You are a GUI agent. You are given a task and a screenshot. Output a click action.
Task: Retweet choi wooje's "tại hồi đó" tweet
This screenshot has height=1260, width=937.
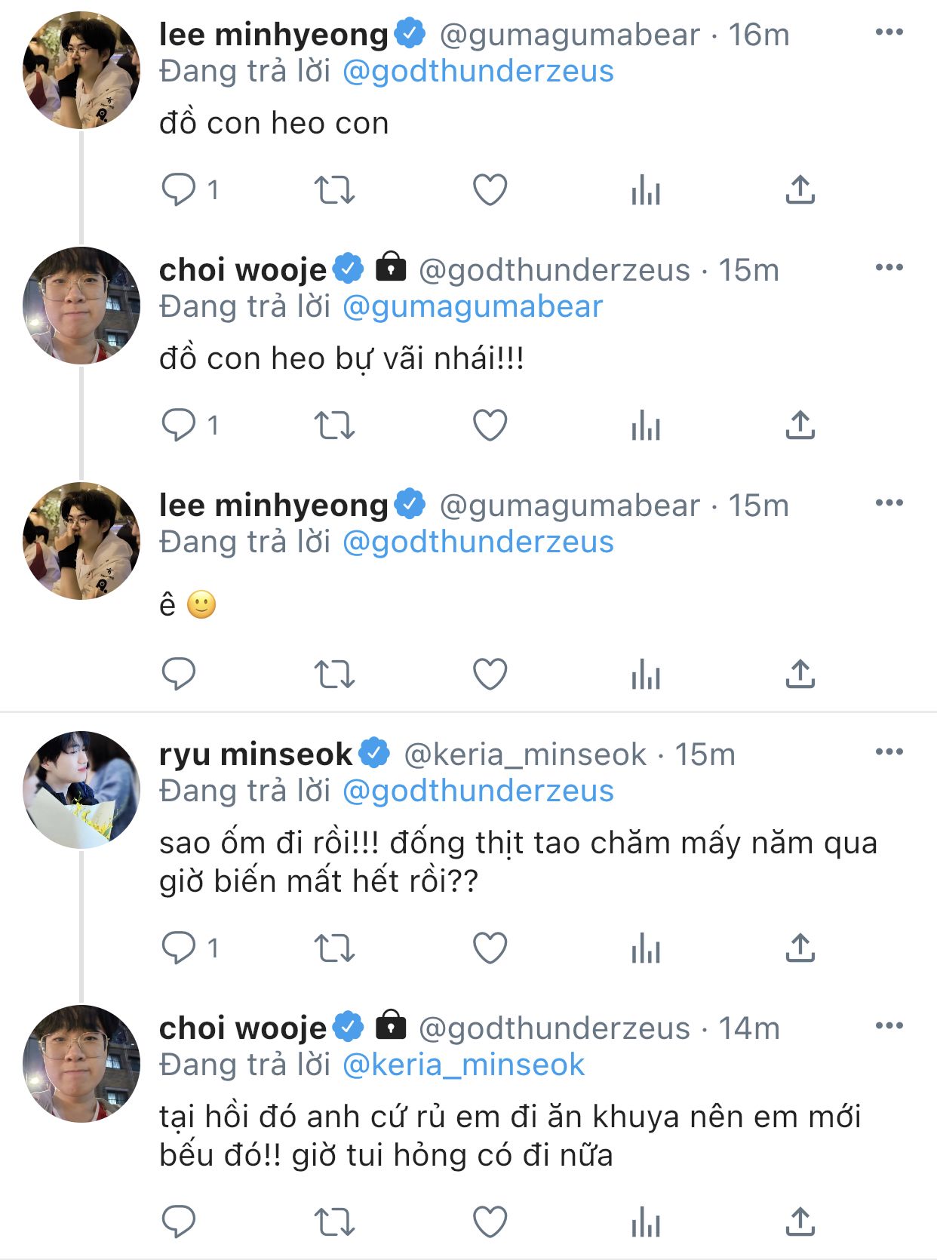[334, 1222]
